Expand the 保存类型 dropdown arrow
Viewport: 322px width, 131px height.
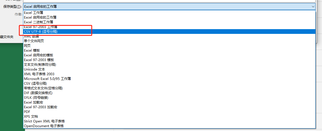coord(313,7)
